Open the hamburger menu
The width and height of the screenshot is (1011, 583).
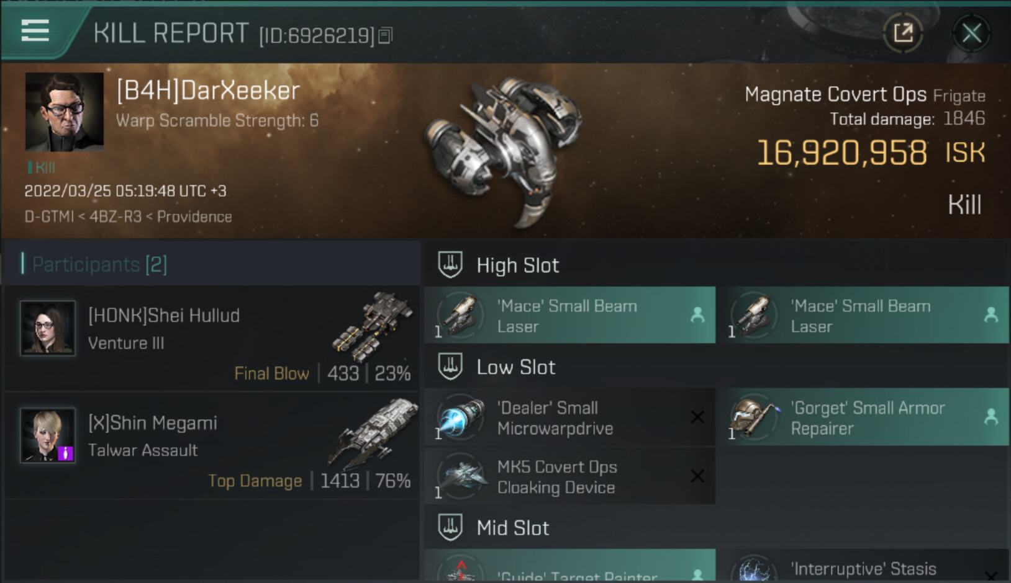point(35,30)
